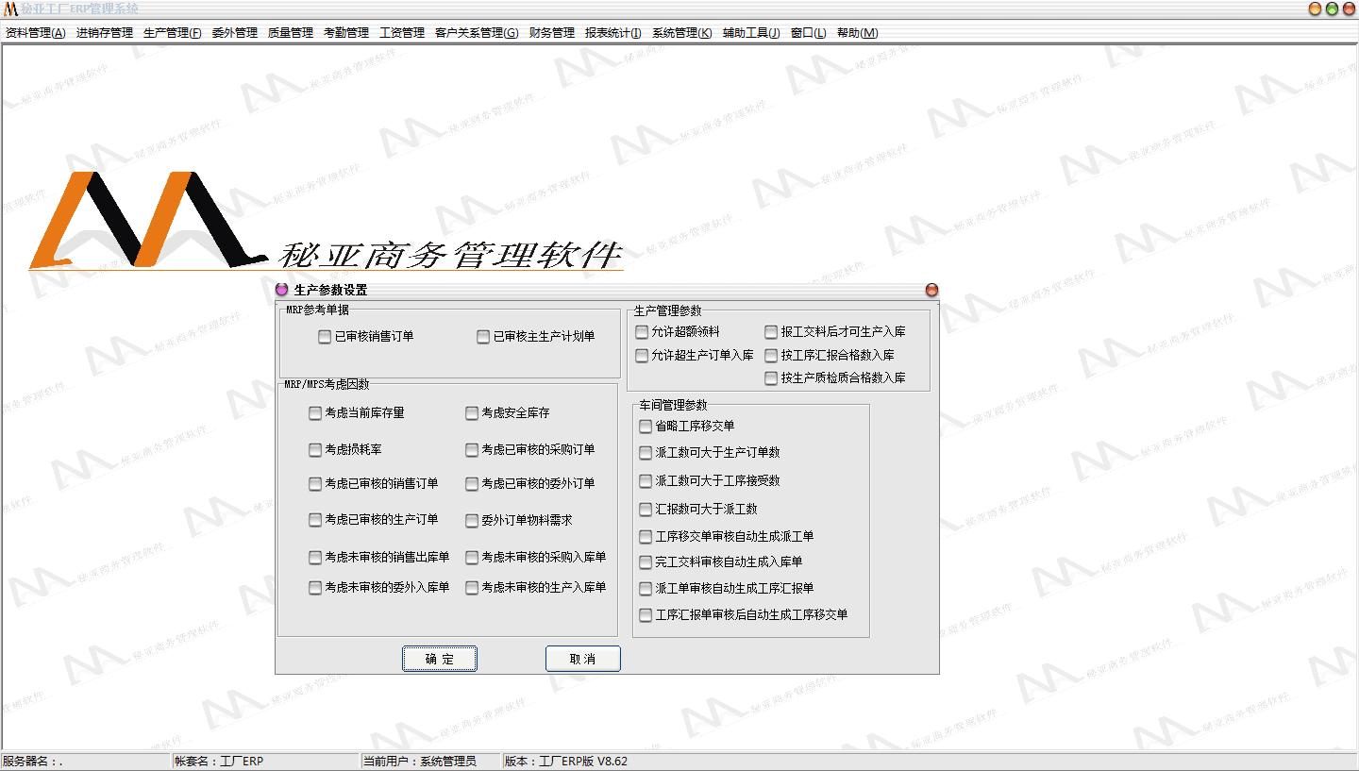Check 汇报数可大于派工数 checkbox
The width and height of the screenshot is (1359, 771).
tap(646, 509)
